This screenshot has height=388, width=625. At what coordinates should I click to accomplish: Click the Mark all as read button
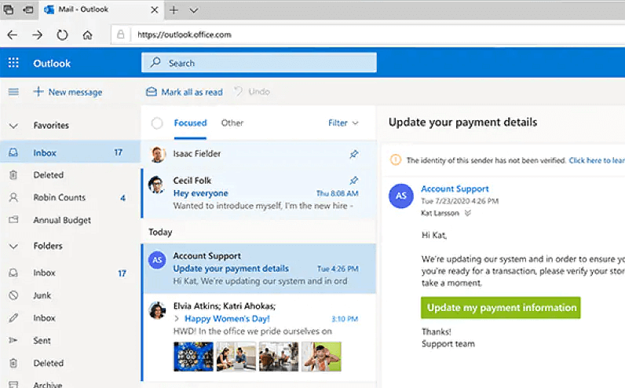185,92
